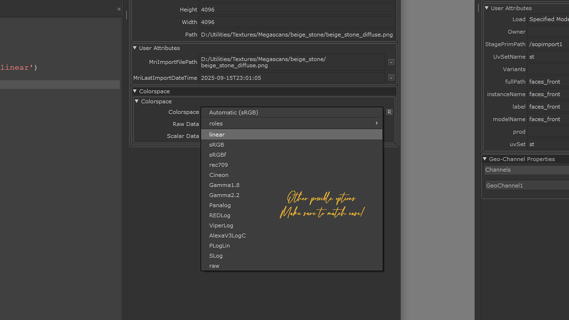The image size is (569, 320).
Task: Click the StagePrimPath value field
Action: pyautogui.click(x=548, y=44)
